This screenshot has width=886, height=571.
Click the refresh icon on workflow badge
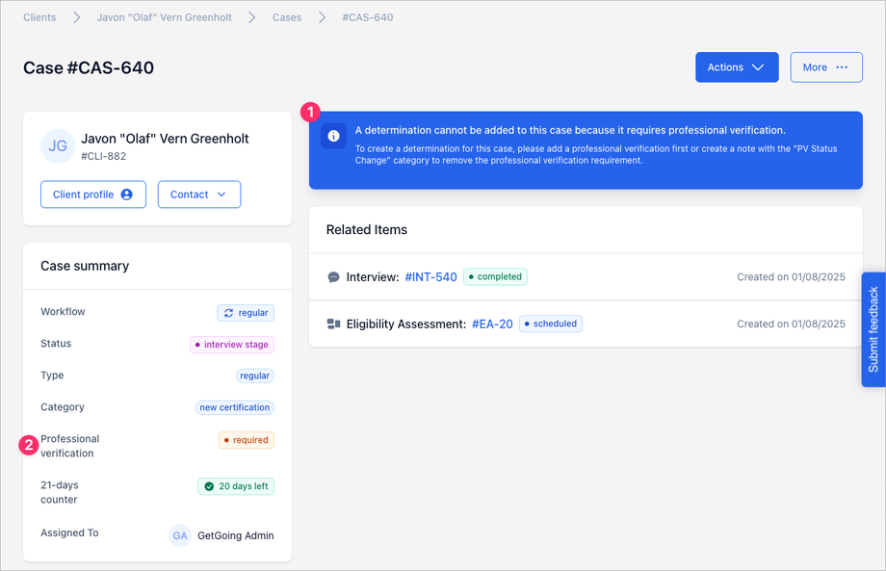point(228,313)
